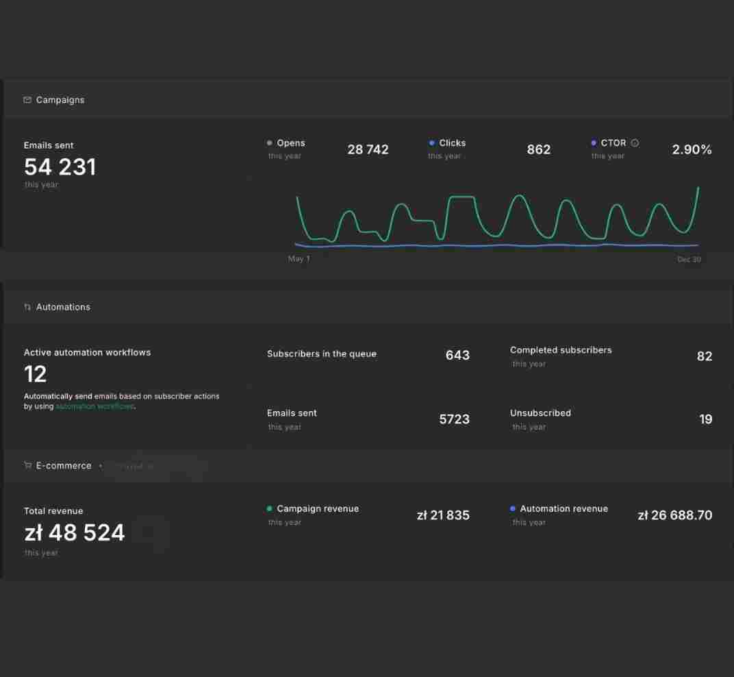
Task: Click the green Campaign revenue dot
Action: click(269, 508)
